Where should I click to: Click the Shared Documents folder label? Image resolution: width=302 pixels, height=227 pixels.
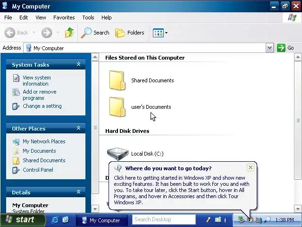click(152, 80)
